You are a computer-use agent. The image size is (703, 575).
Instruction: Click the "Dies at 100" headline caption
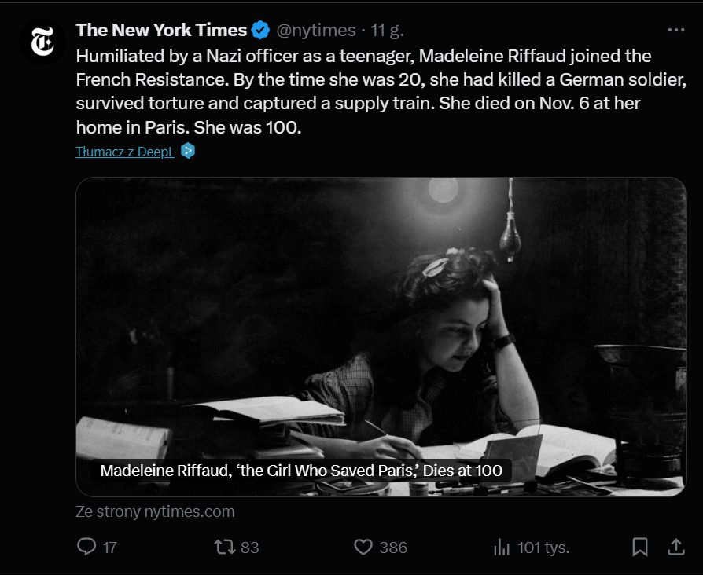tap(306, 471)
